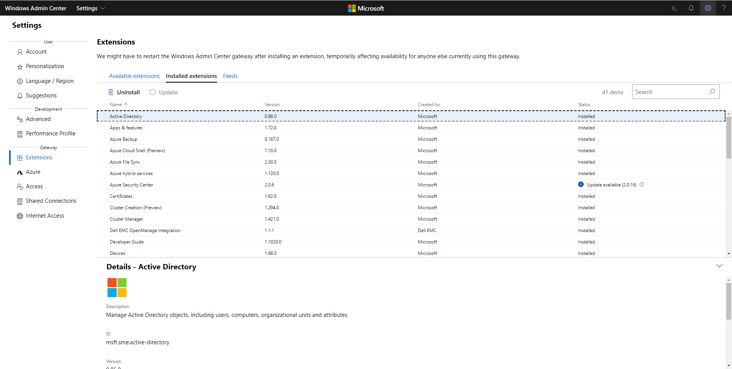Open Azure under Gateway section
This screenshot has height=369, width=732.
point(33,172)
